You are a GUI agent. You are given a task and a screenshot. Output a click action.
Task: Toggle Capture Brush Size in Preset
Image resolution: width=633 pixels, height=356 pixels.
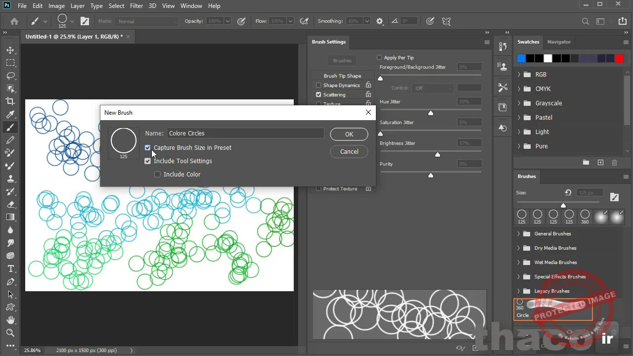click(x=147, y=148)
